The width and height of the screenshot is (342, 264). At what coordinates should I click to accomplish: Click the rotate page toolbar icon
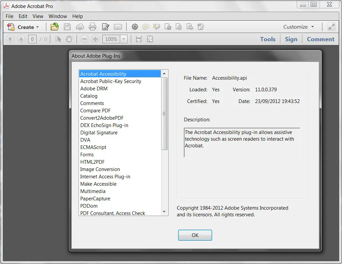point(178,27)
